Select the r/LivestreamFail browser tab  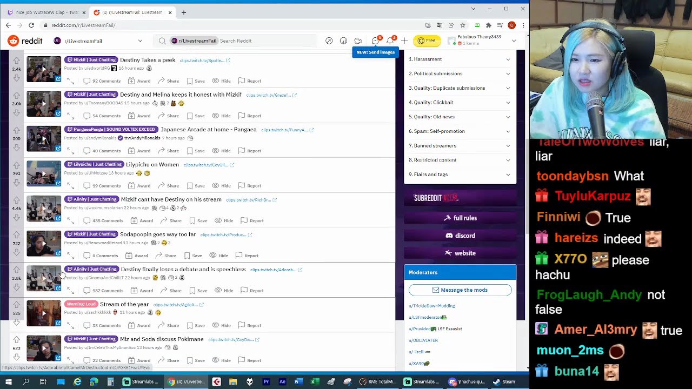click(132, 12)
